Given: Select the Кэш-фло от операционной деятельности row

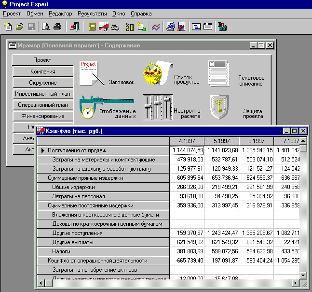Looking at the screenshot, I should click(x=103, y=261).
